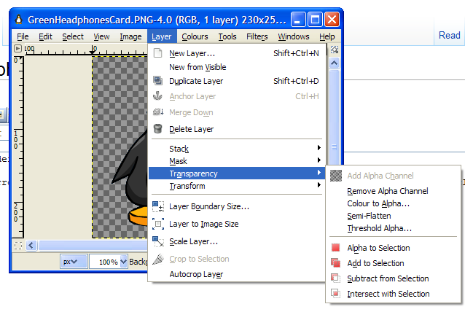Expand the Mask submenu
465x312 pixels.
tap(237, 161)
